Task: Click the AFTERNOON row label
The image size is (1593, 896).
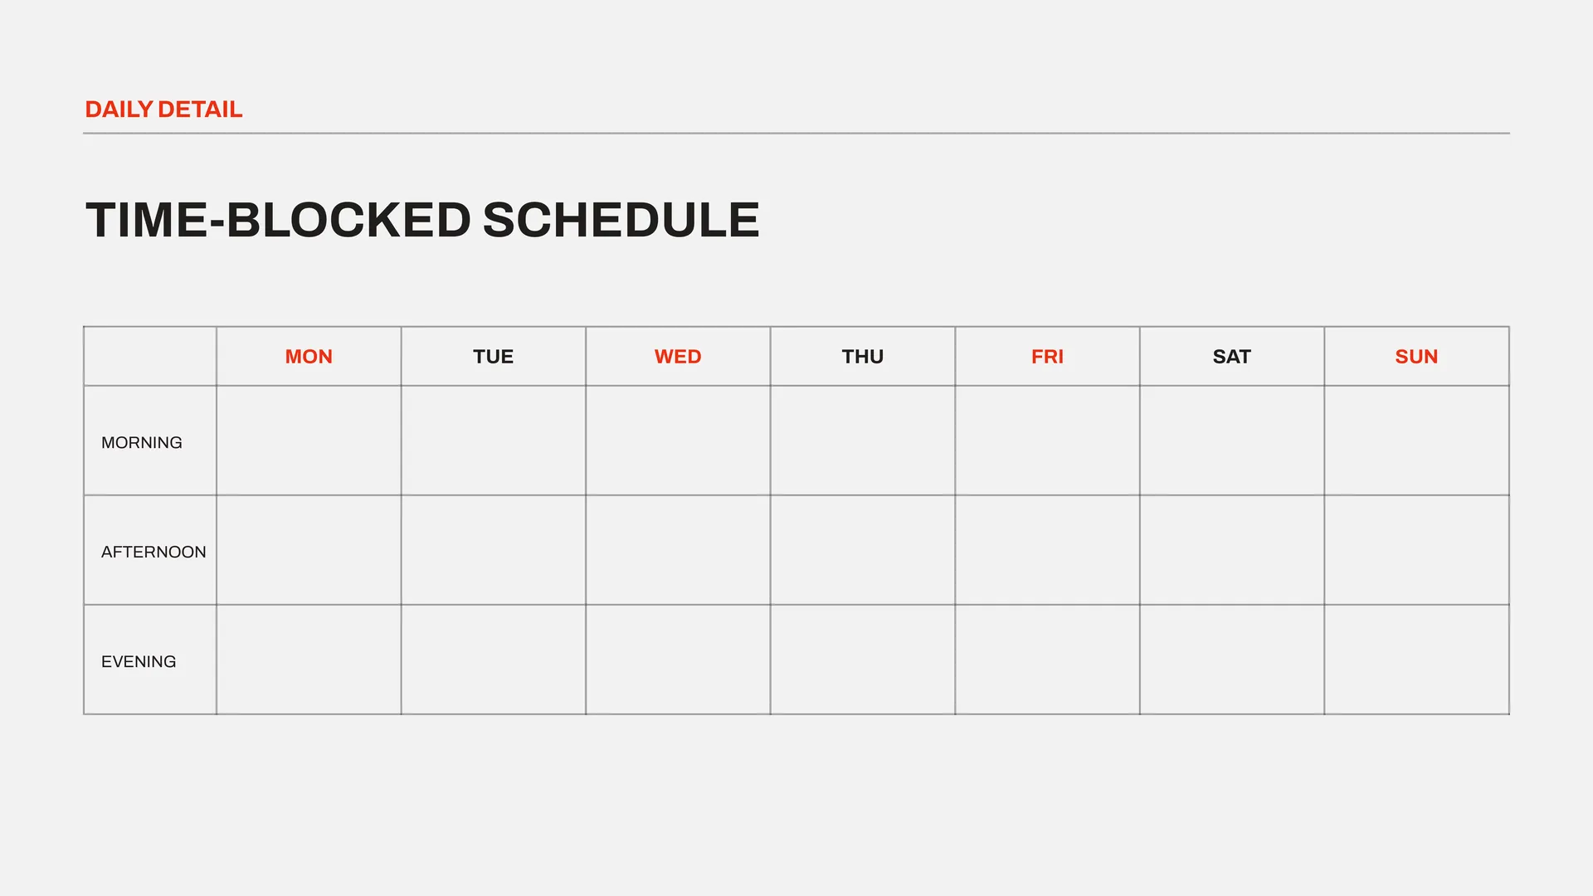Action: [x=153, y=552]
